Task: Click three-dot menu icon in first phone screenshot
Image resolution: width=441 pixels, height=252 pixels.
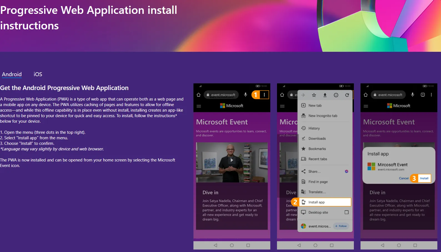Action: pos(264,95)
